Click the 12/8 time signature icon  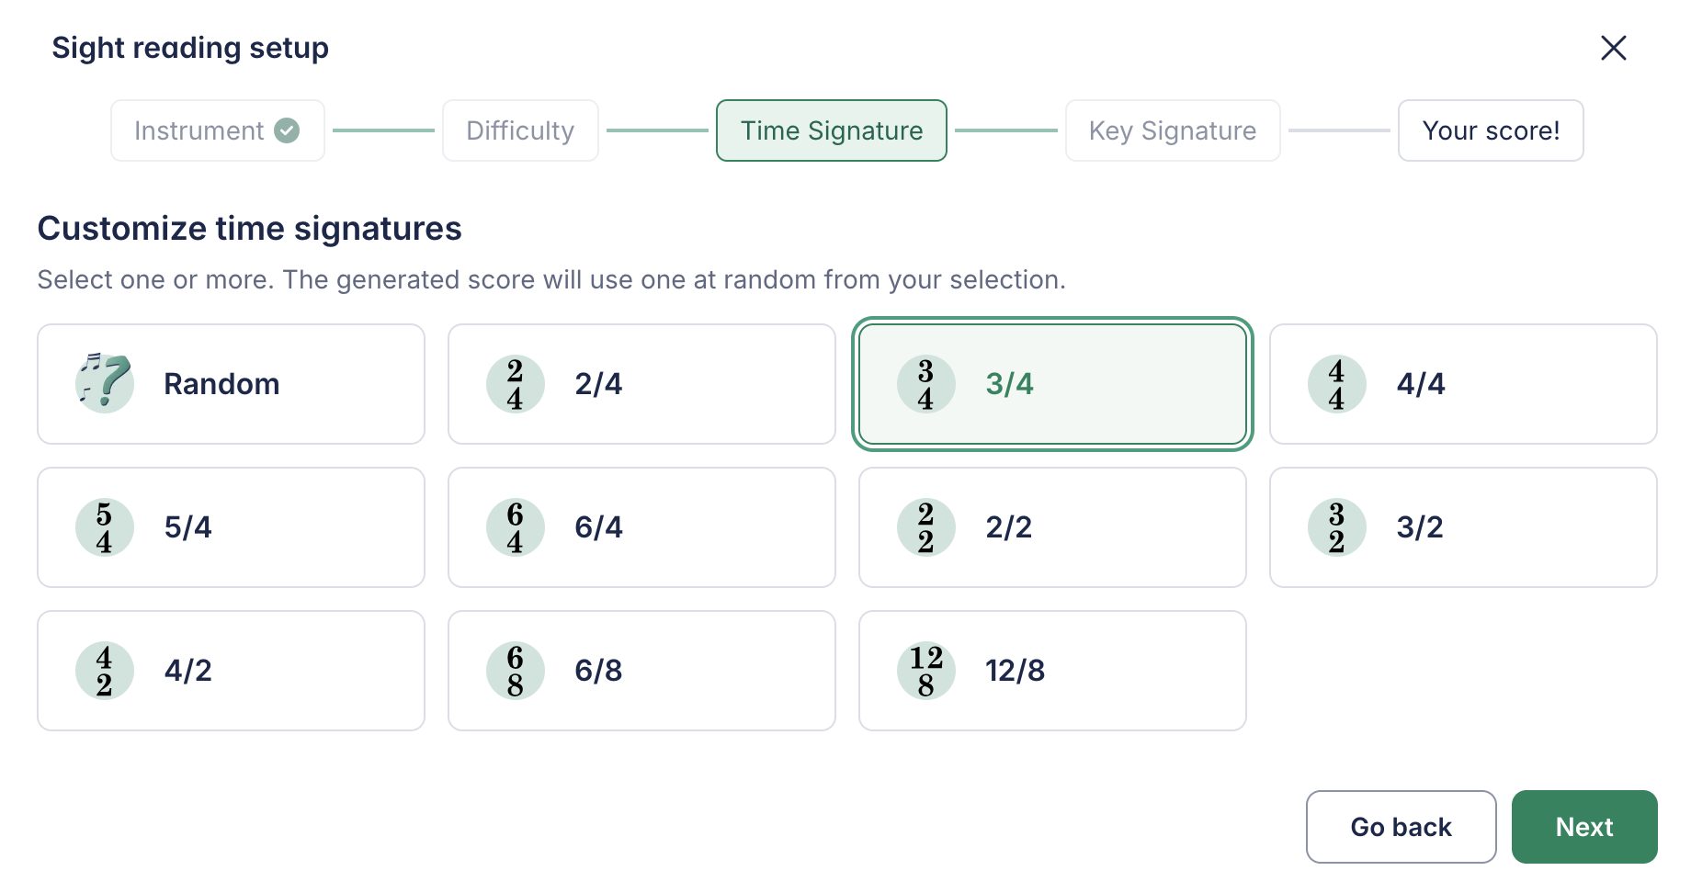click(x=925, y=671)
